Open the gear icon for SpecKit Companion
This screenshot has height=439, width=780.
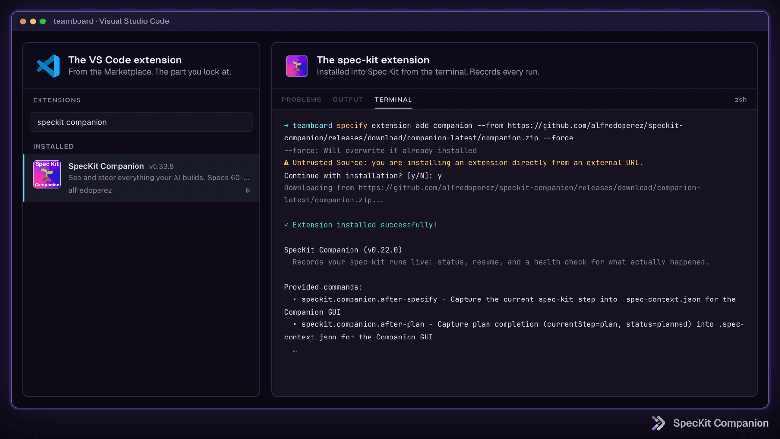coord(248,190)
